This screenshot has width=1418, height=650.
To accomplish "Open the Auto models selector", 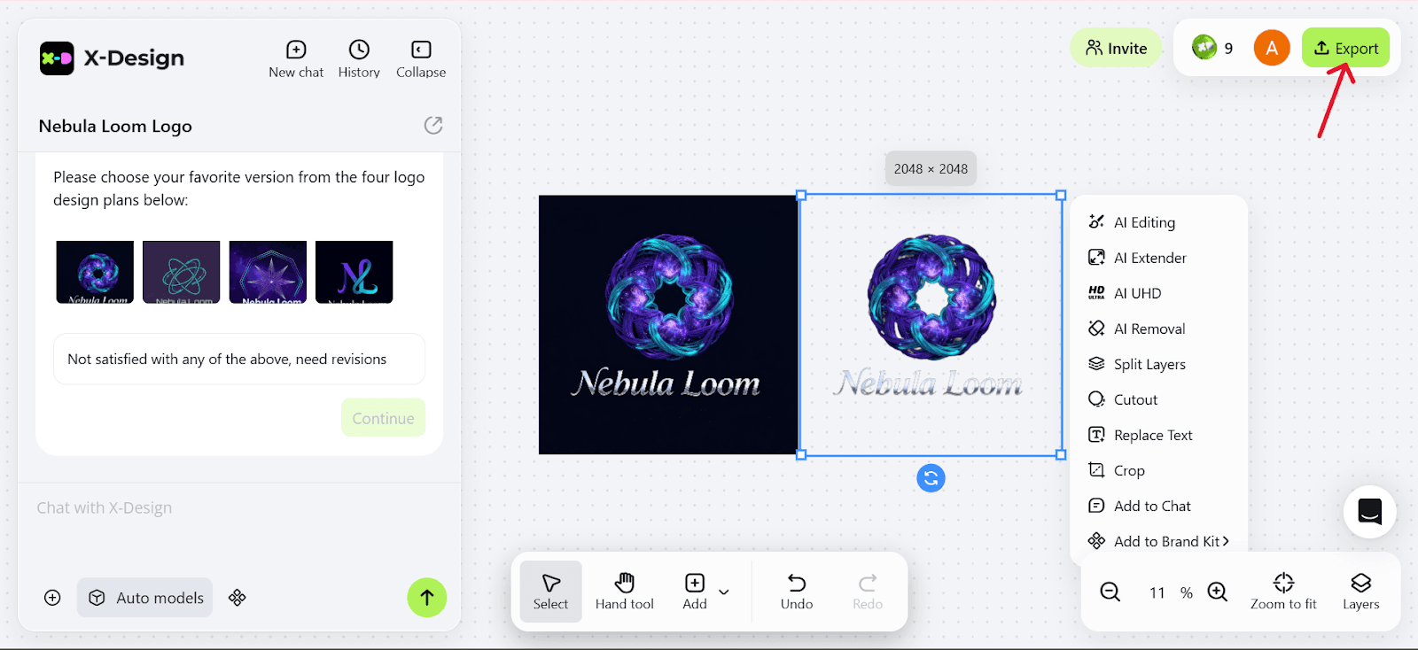I will 145,598.
